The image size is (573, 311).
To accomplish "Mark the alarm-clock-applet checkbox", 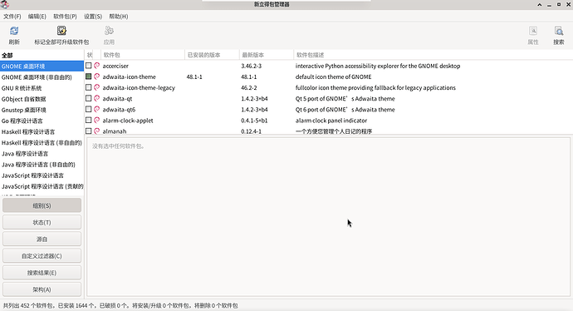I will tap(88, 120).
